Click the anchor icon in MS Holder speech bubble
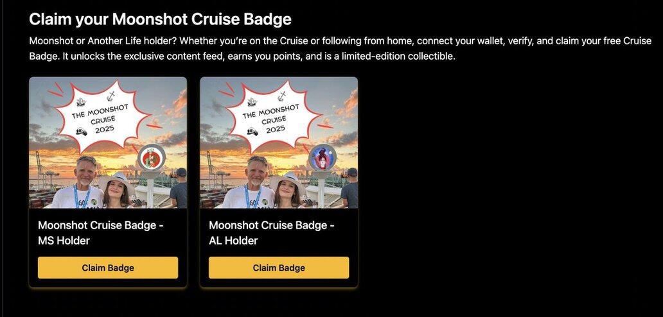Image resolution: width=663 pixels, height=317 pixels. point(110,96)
